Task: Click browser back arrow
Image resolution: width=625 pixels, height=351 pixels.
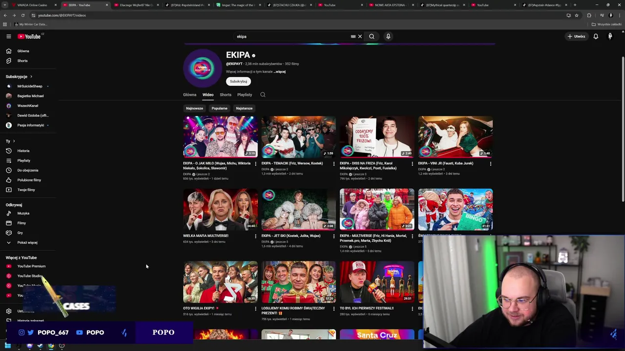Action: (x=5, y=15)
